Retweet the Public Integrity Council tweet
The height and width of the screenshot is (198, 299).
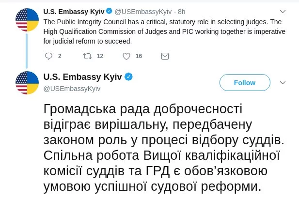click(x=88, y=56)
